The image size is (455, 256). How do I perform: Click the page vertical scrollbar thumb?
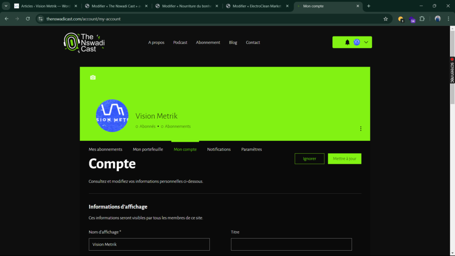pyautogui.click(x=452, y=67)
